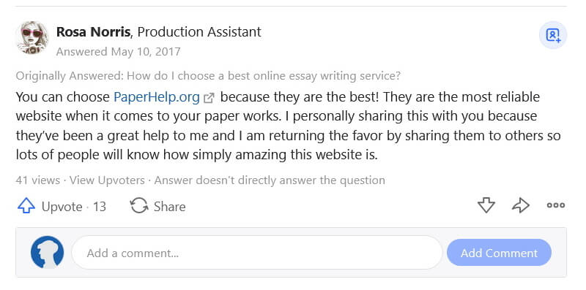
Task: Click inside the Add a comment field
Action: pos(257,253)
